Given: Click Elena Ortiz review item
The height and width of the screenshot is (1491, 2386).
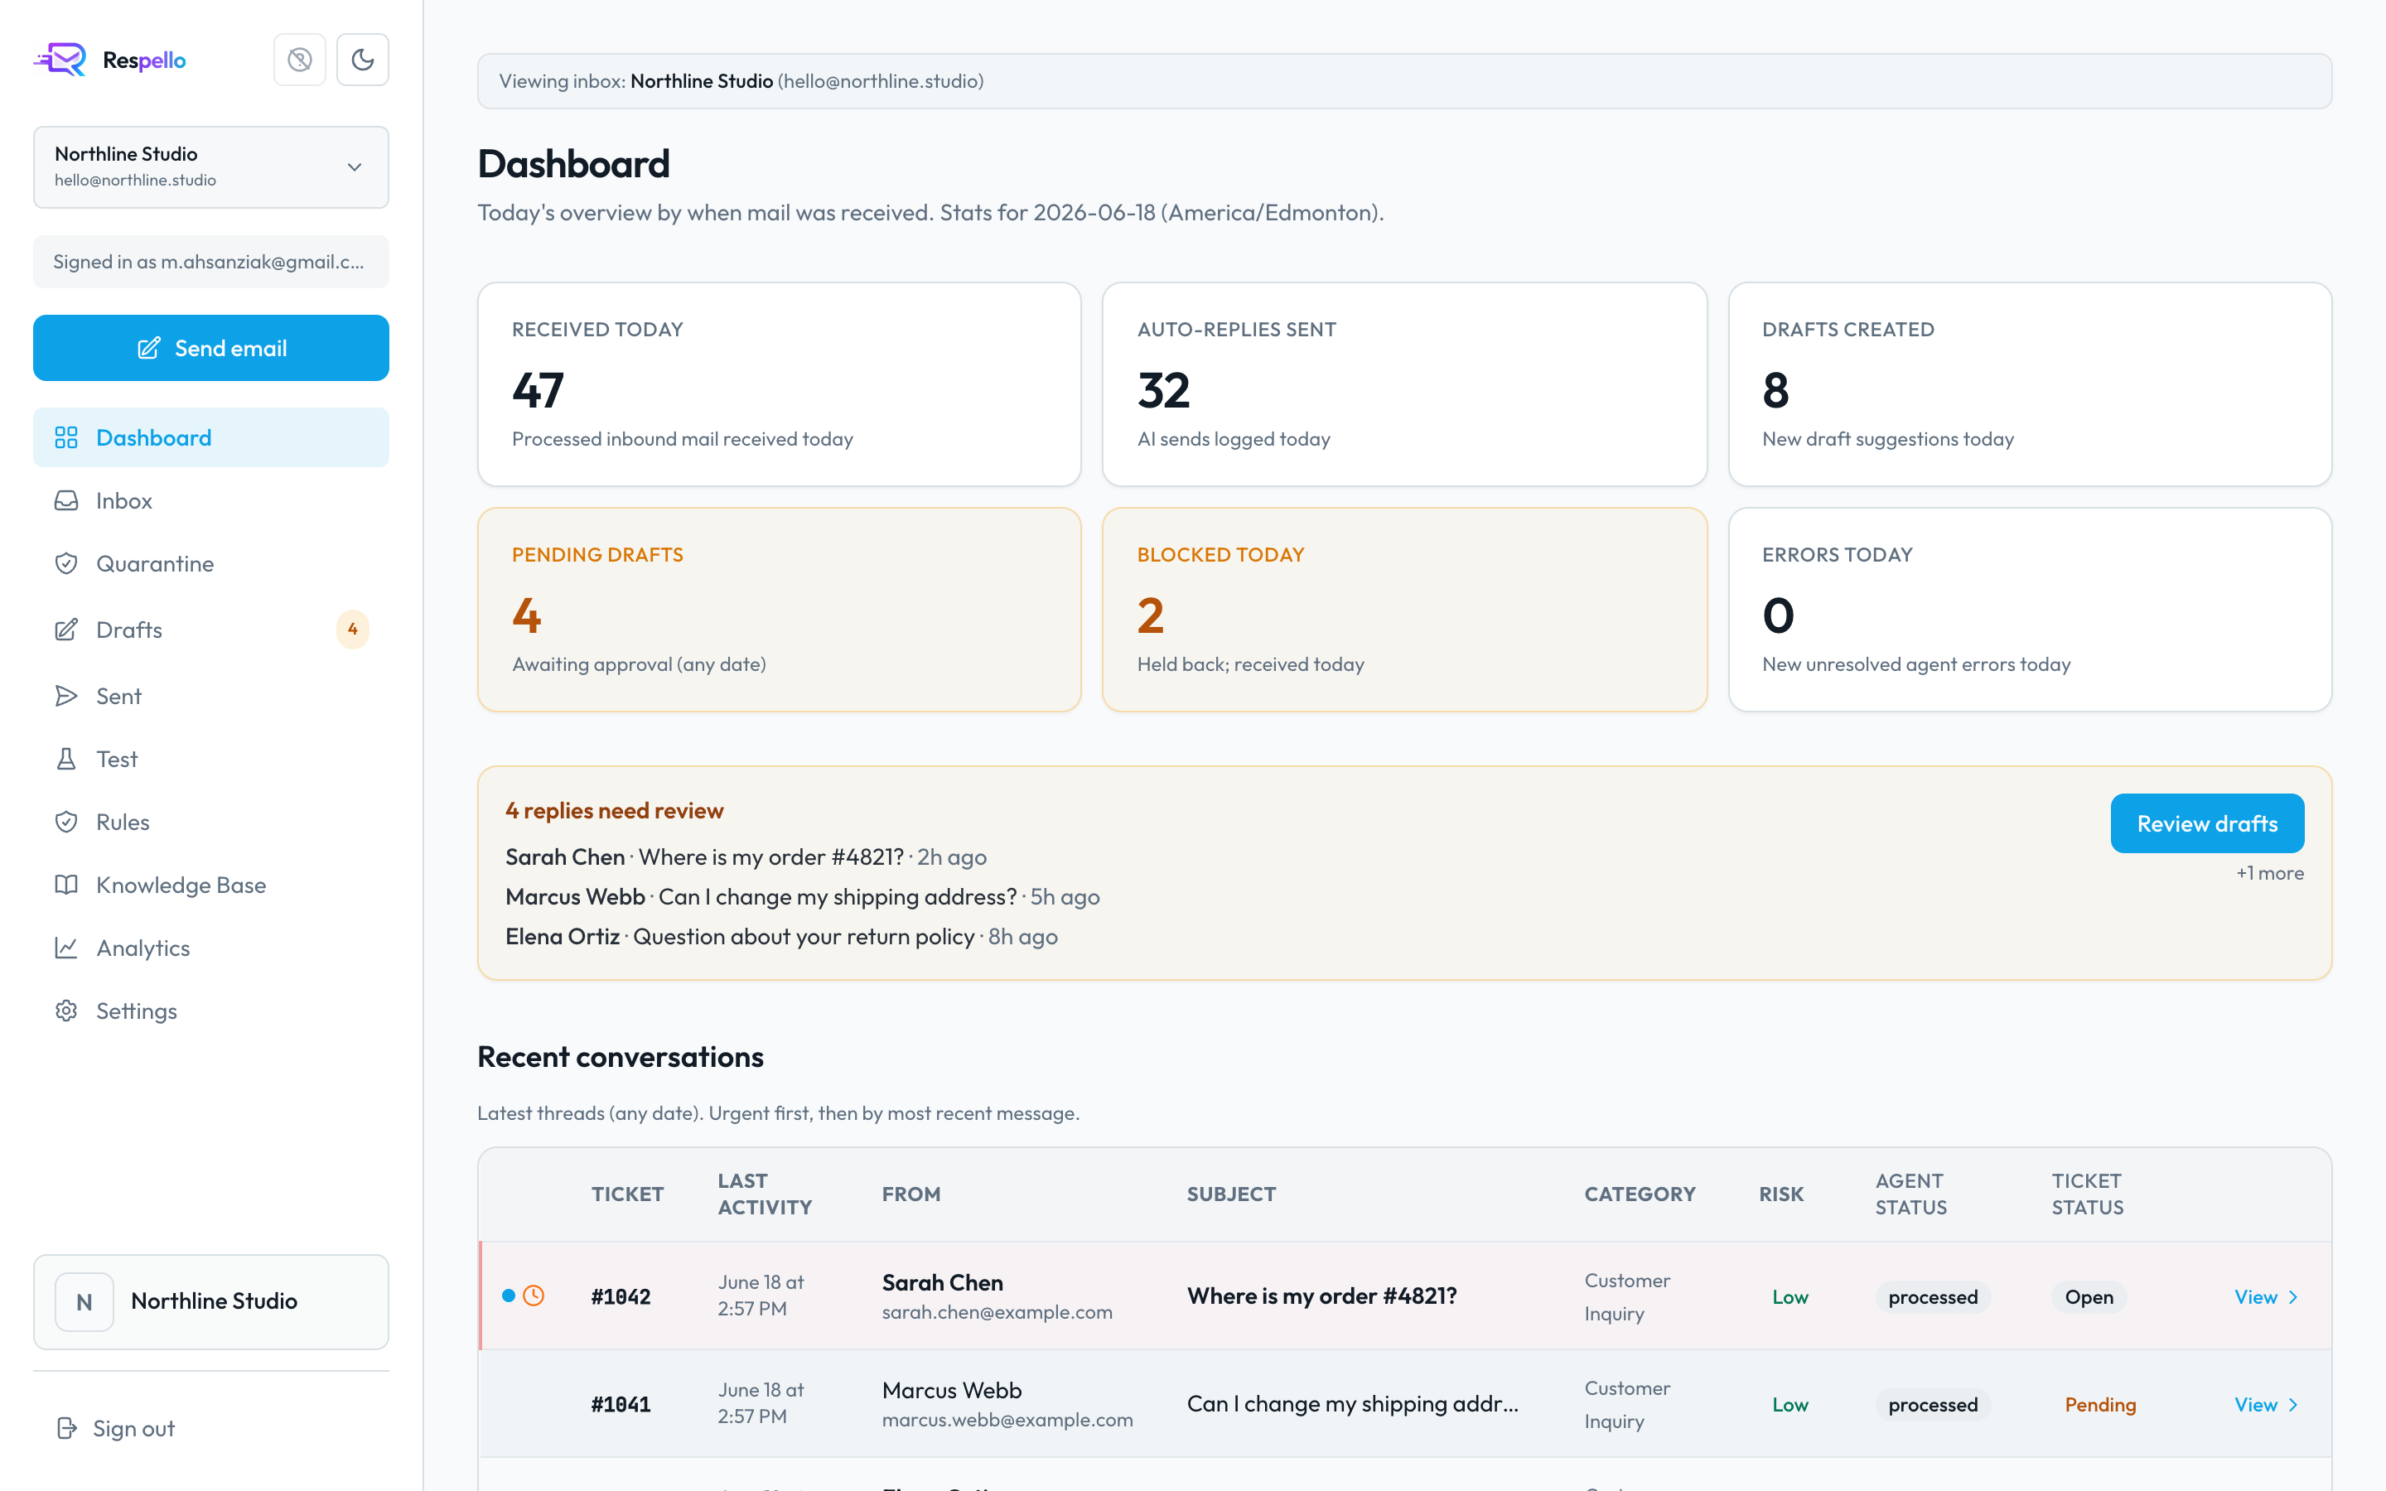Looking at the screenshot, I should 781,937.
